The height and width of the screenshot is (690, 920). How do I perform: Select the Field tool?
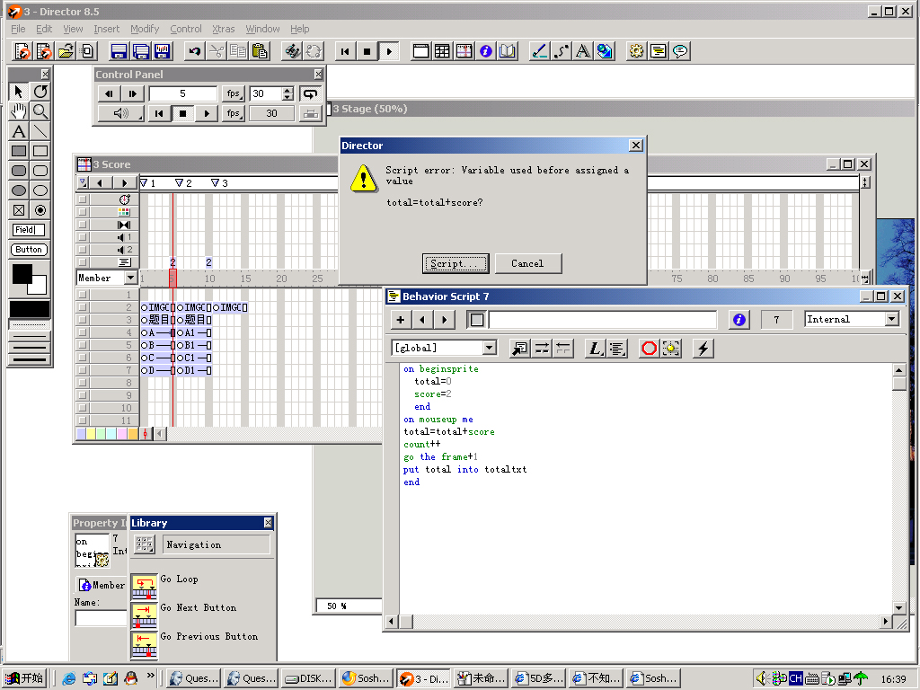tap(28, 230)
